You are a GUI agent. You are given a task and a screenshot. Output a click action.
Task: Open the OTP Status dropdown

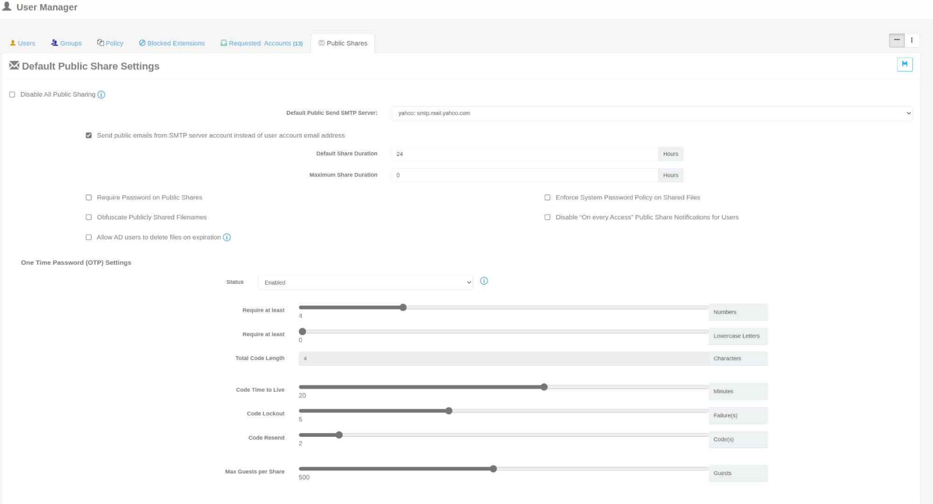[365, 282]
